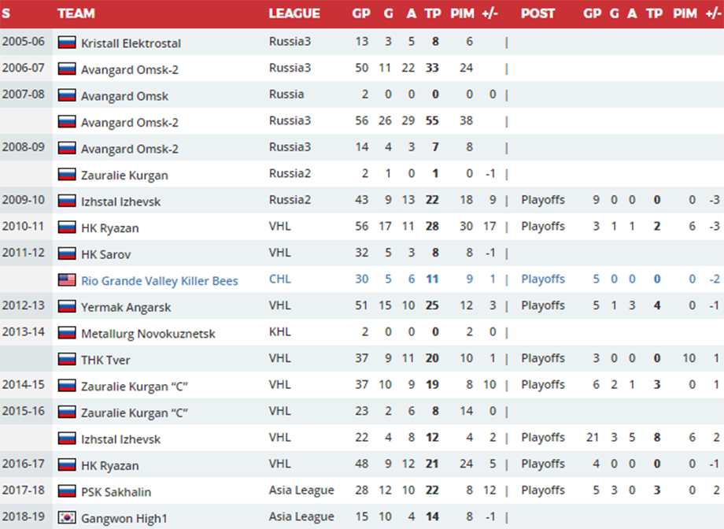
Task: Click the flag icon next to Metallurg Novokuznetsk
Action: pyautogui.click(x=67, y=333)
